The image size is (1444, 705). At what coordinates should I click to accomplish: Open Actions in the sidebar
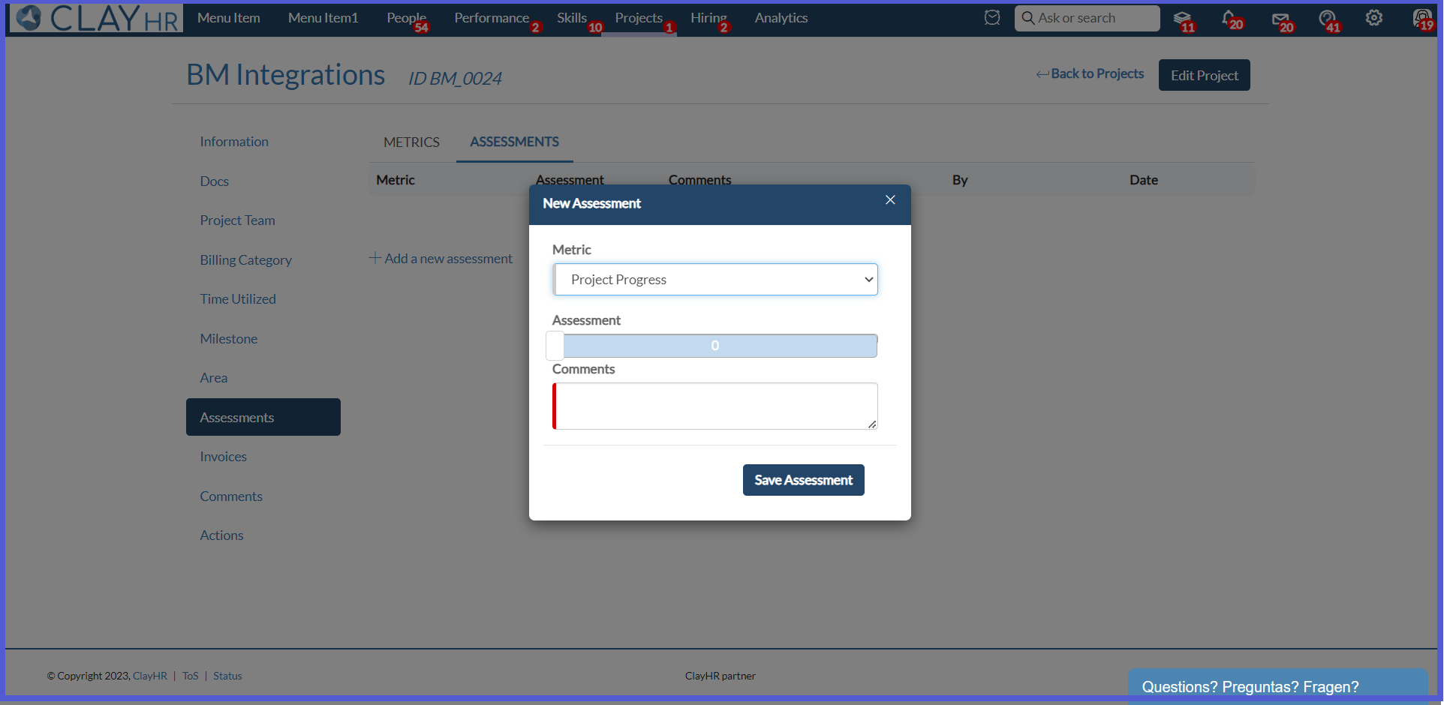tap(221, 535)
